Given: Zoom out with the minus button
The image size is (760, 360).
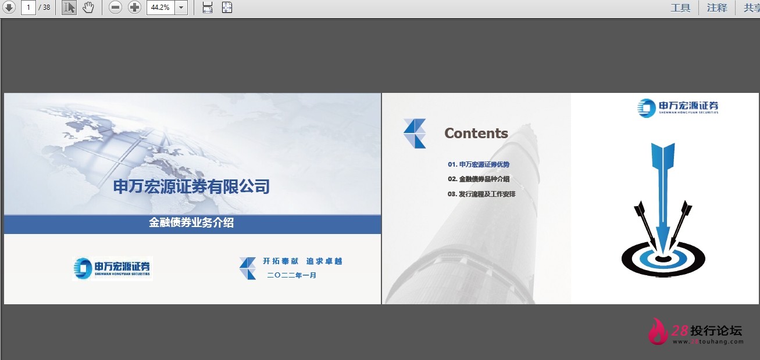Looking at the screenshot, I should tap(116, 8).
